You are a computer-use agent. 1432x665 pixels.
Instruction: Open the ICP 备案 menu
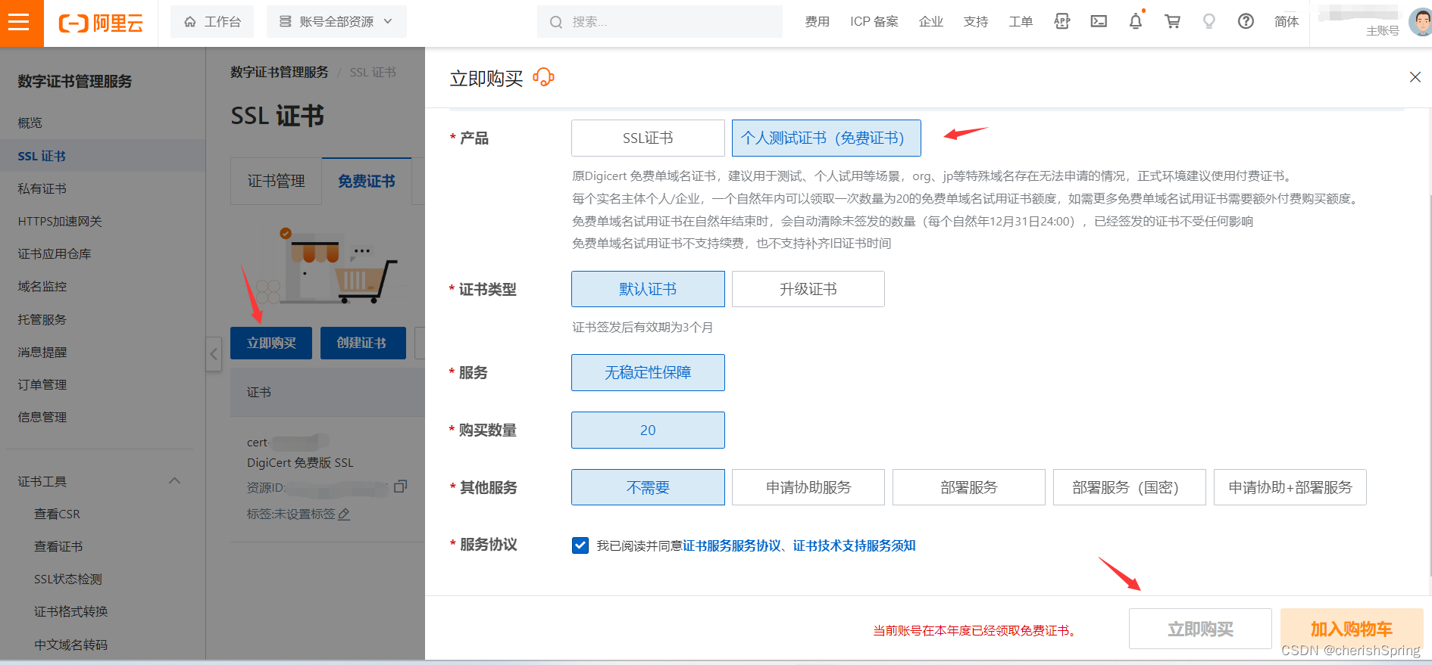pos(874,22)
